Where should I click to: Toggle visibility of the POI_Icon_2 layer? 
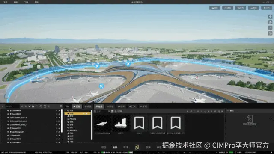[8, 121]
